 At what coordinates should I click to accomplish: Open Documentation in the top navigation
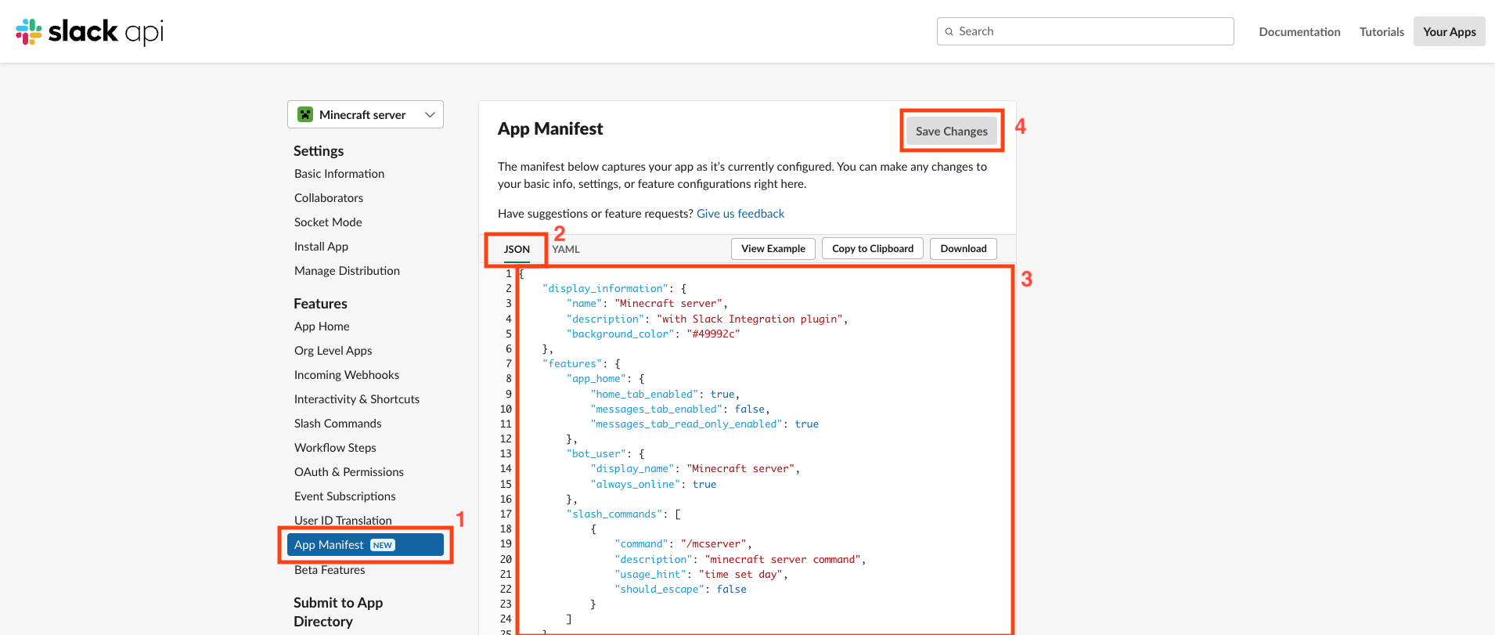(1299, 31)
